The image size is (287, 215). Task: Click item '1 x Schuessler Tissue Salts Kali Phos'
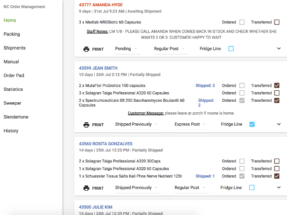[130, 176]
